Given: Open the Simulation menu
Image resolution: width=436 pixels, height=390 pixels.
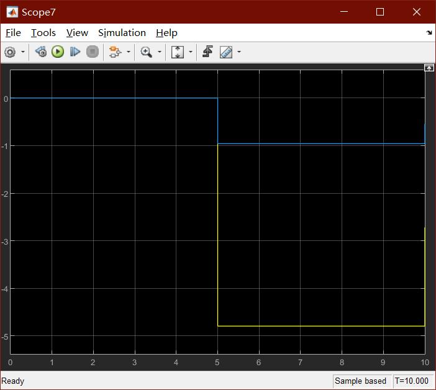Looking at the screenshot, I should pyautogui.click(x=122, y=33).
